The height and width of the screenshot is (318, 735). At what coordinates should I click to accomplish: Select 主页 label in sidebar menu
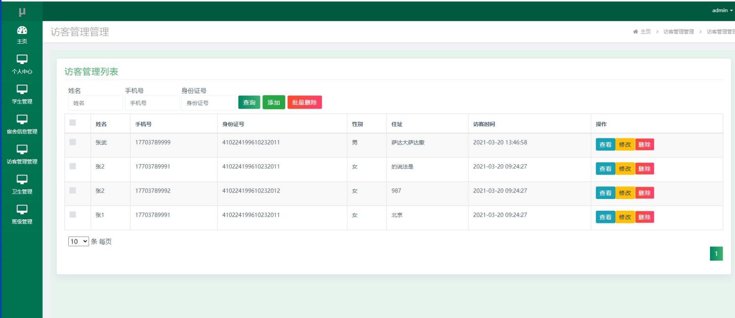(x=22, y=41)
